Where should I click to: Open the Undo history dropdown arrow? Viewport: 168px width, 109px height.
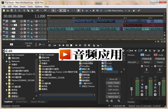[x=41, y=10]
